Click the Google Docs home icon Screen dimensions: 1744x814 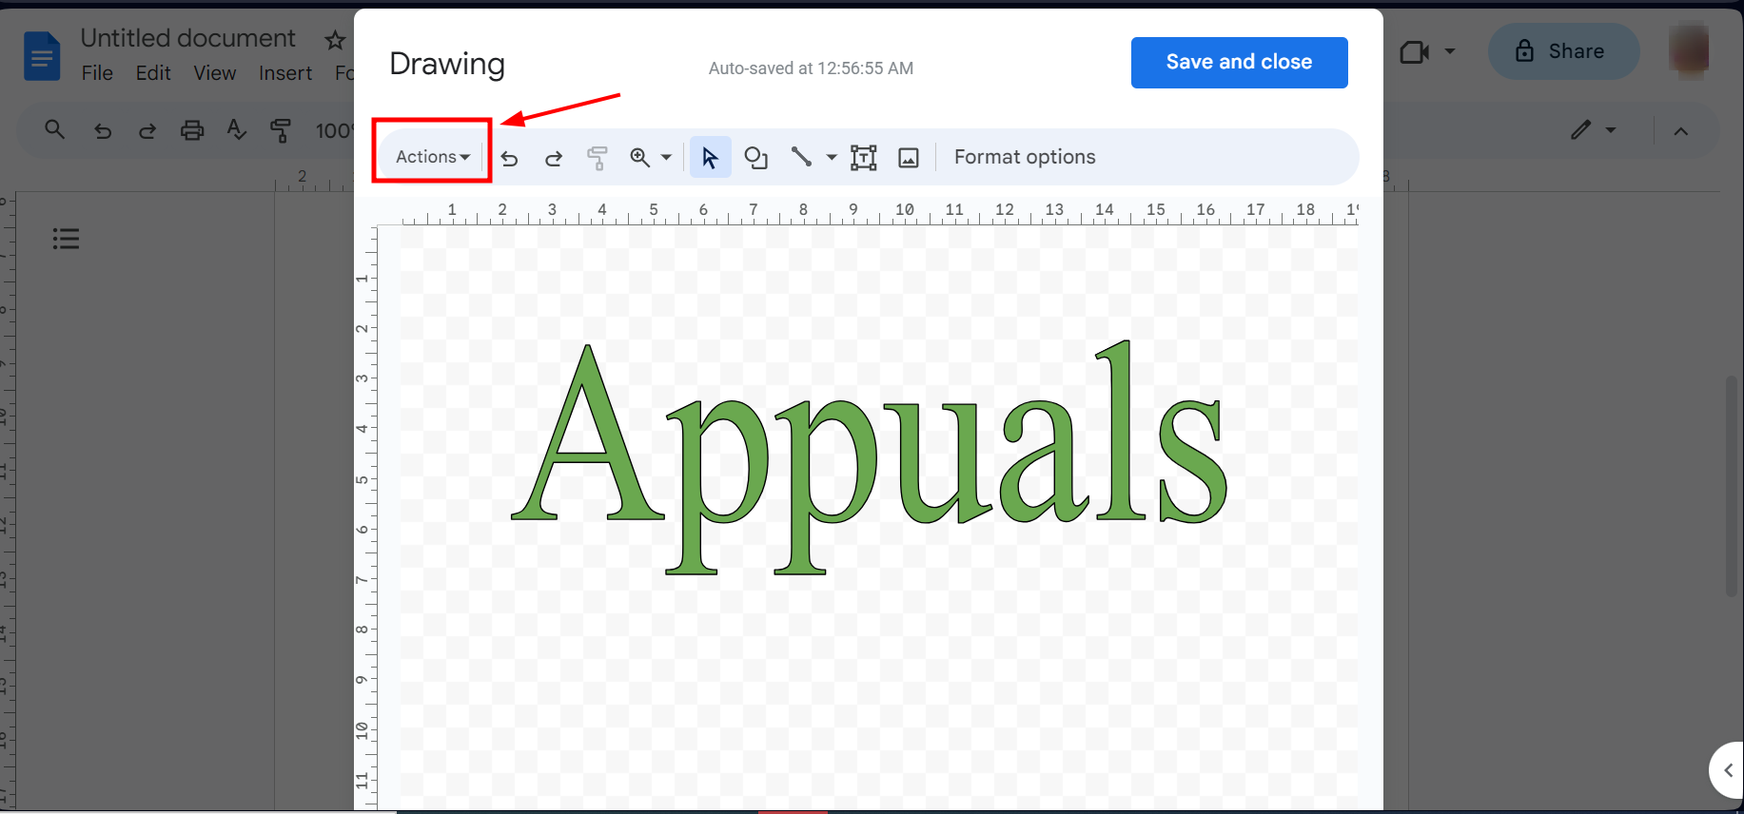coord(42,55)
